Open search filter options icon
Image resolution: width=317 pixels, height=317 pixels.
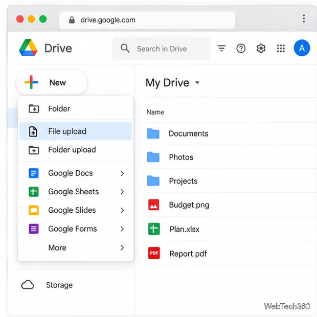tap(221, 49)
